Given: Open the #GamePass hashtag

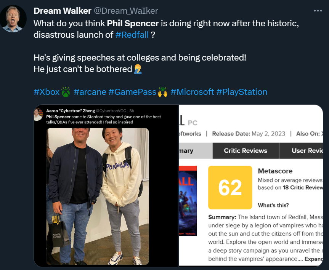Looking at the screenshot, I should tap(132, 92).
